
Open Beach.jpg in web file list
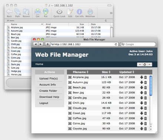(x=79, y=87)
